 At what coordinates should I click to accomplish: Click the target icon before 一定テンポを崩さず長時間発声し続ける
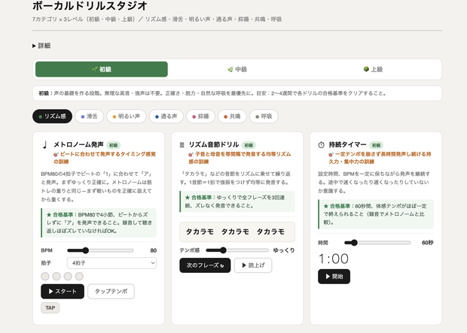point(331,154)
